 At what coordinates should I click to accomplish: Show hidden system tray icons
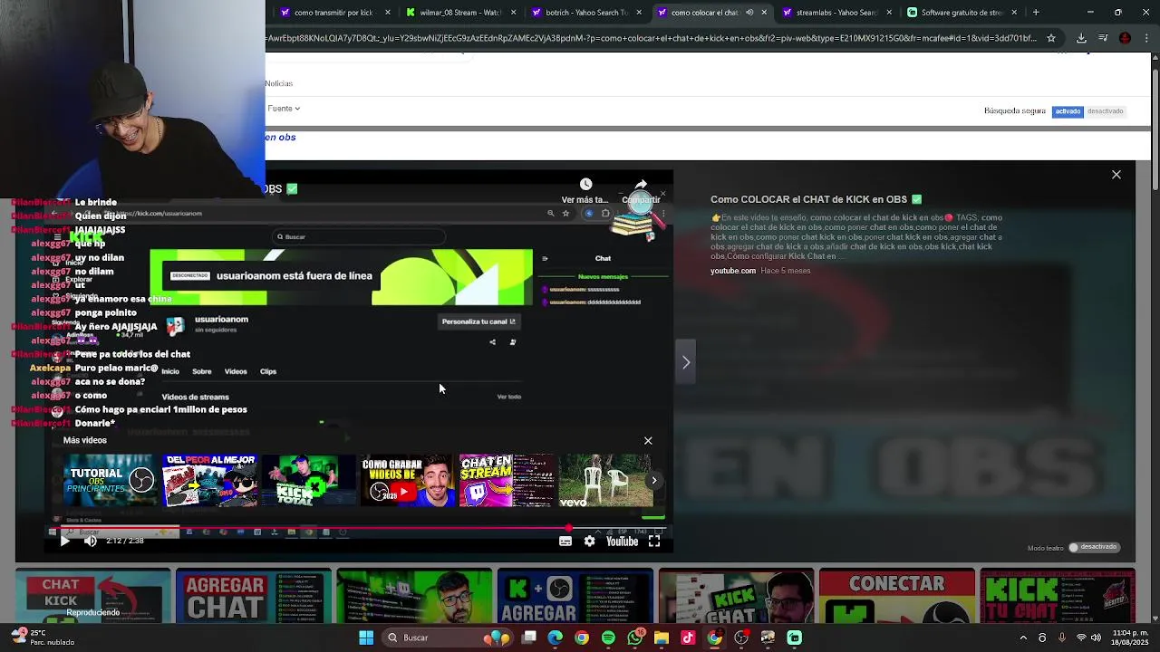pos(1023,638)
